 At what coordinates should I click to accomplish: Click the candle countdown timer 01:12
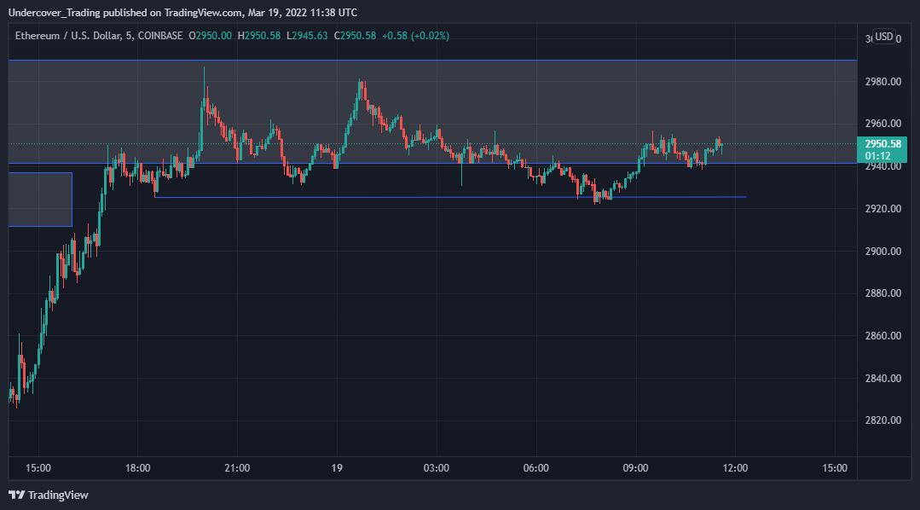tap(877, 156)
